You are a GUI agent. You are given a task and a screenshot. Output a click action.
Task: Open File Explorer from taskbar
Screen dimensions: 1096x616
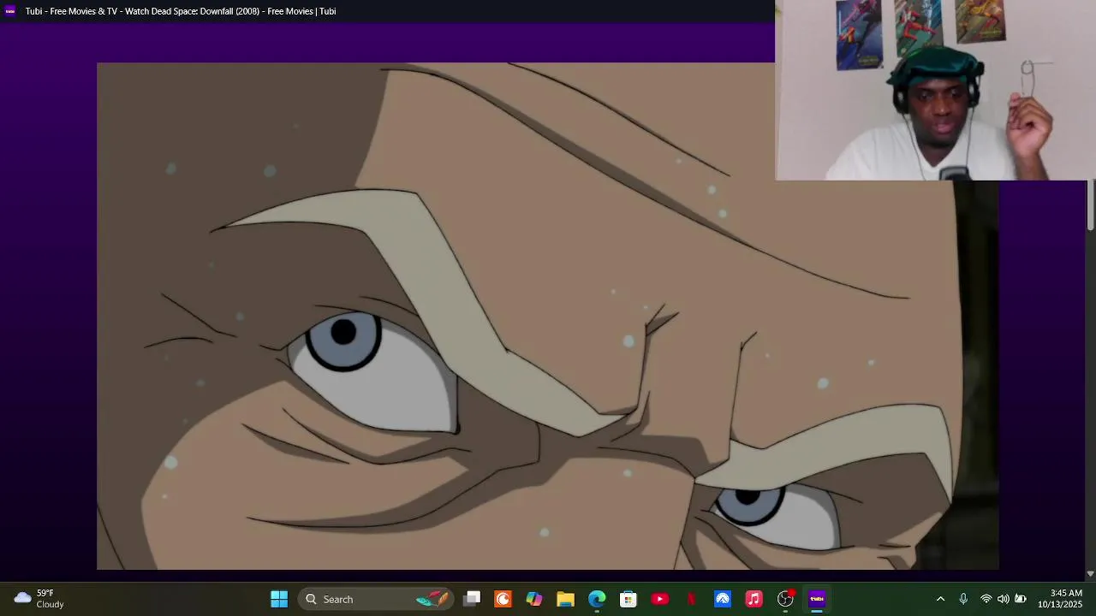[x=565, y=599]
